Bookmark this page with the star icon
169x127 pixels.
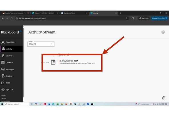(x=127, y=18)
